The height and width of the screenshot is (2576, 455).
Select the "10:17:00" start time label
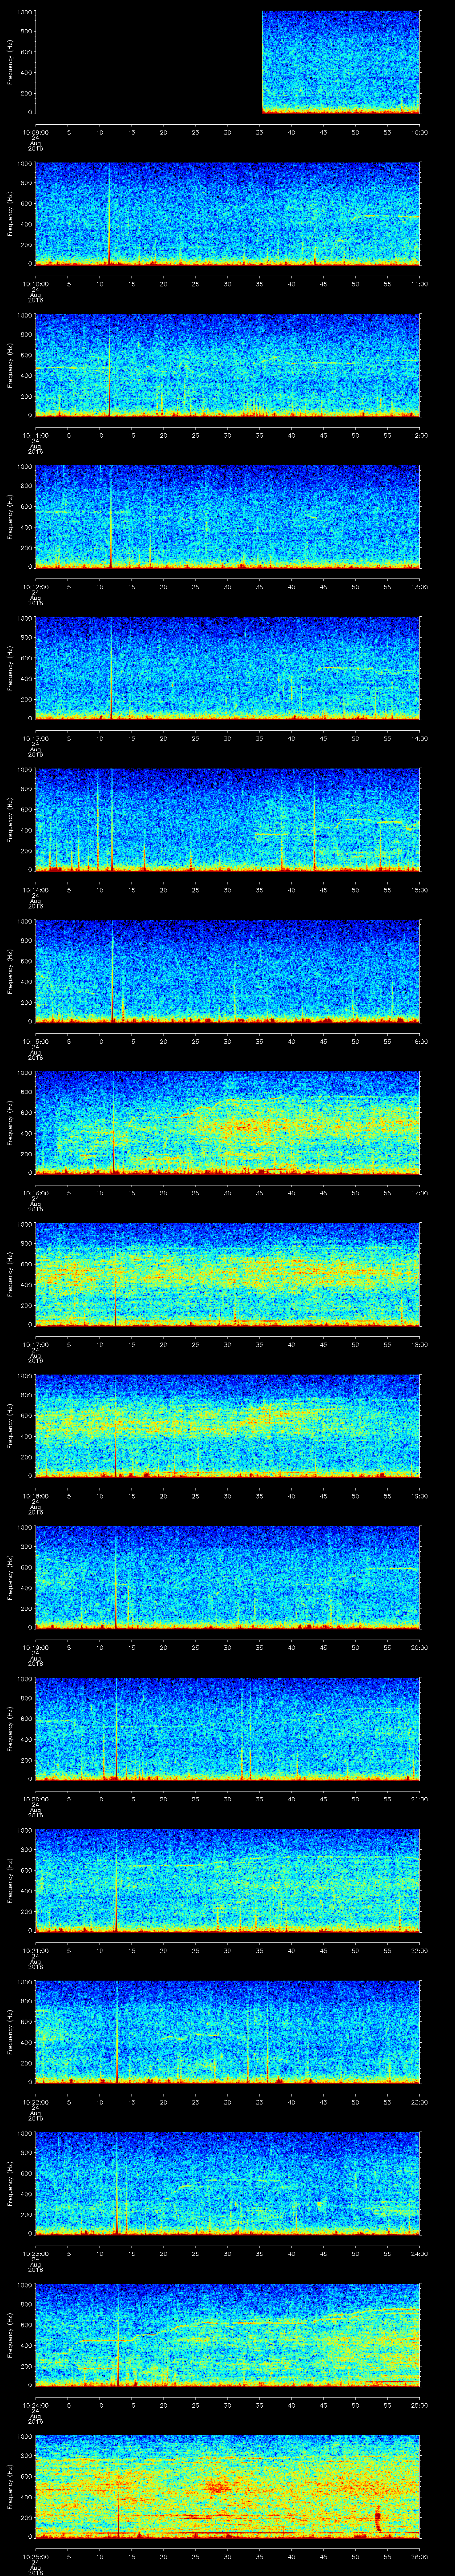(35, 1343)
